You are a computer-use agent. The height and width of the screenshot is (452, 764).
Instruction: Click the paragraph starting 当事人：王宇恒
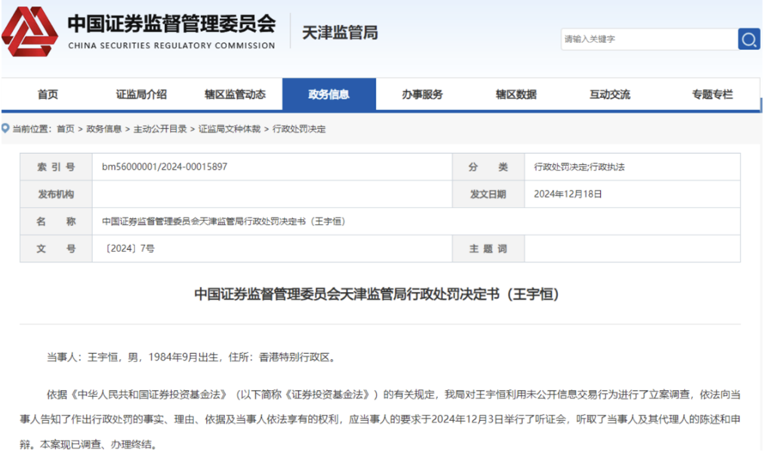pos(192,357)
